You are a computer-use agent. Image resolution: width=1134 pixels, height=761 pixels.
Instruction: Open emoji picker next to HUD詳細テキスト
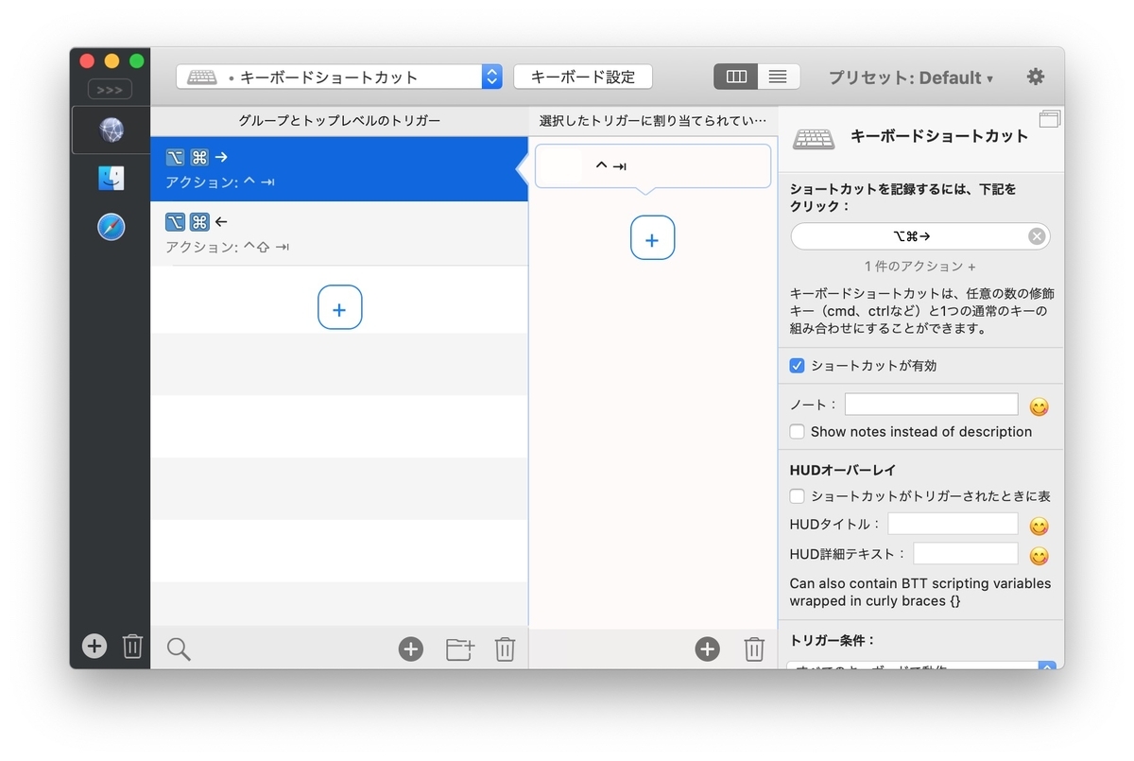tap(1039, 556)
